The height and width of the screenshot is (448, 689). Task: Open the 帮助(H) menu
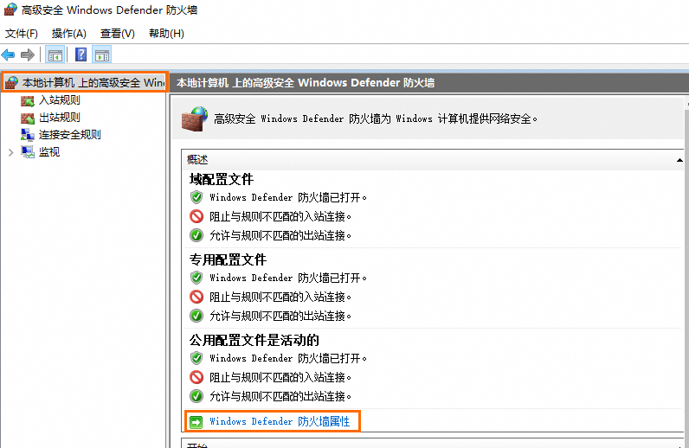point(166,34)
